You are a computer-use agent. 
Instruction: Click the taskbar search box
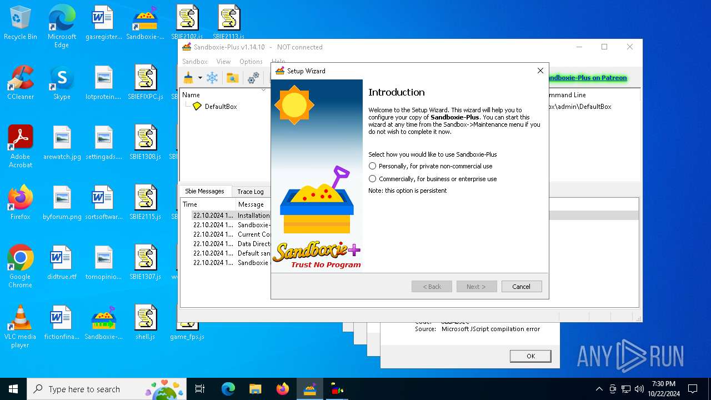pos(107,389)
